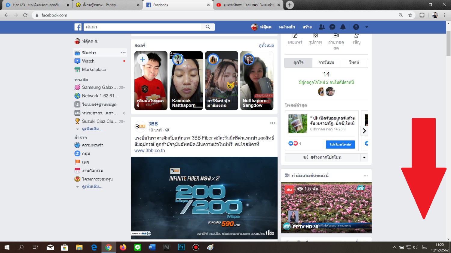Click the สร้างการโปรโมท button
Viewport: 451px width, 253px height.
(323, 157)
